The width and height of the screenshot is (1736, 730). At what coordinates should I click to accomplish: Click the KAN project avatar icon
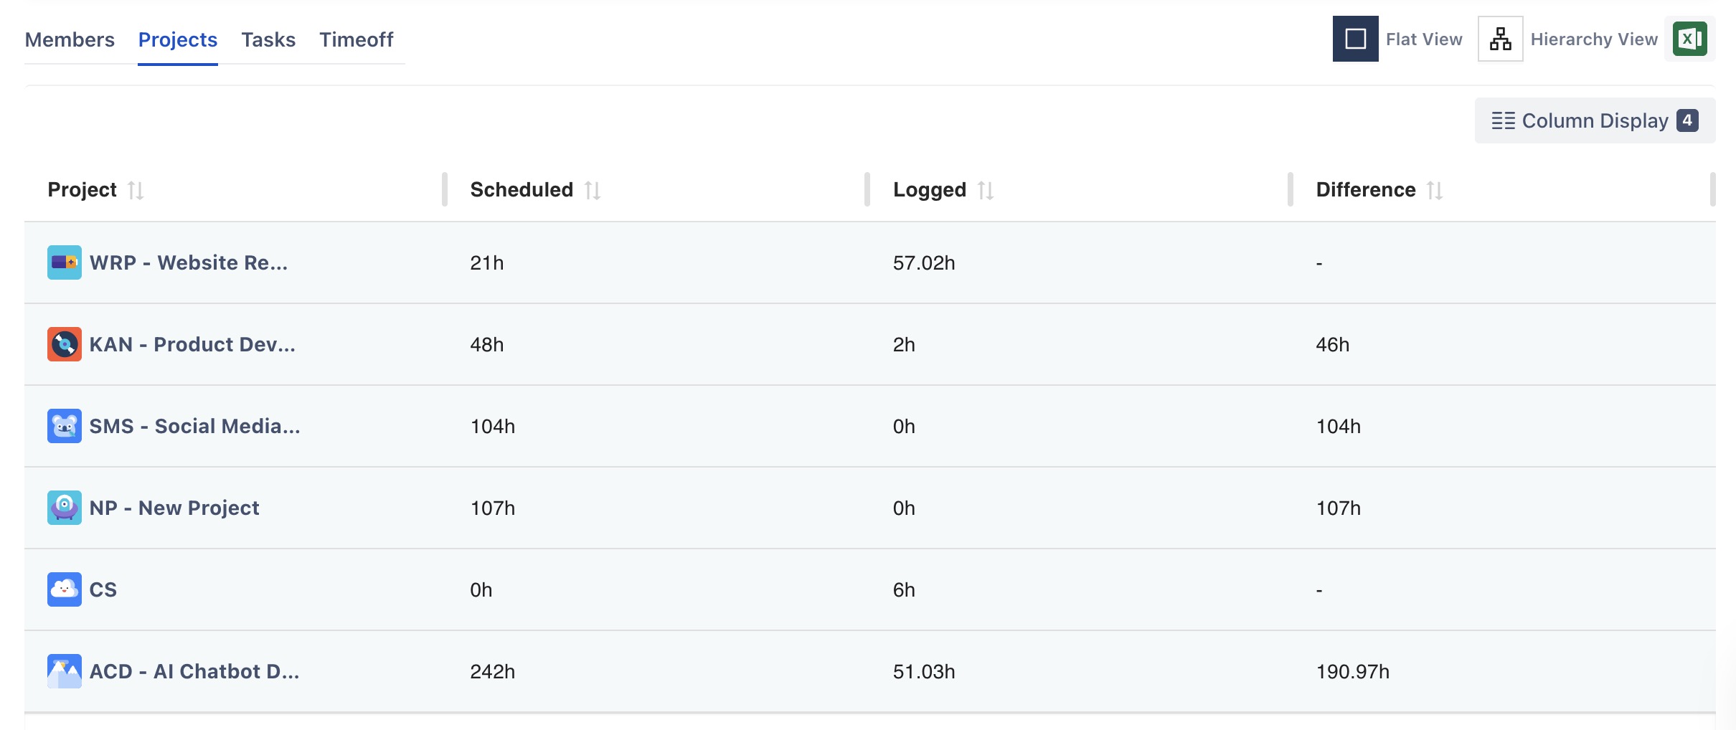65,344
